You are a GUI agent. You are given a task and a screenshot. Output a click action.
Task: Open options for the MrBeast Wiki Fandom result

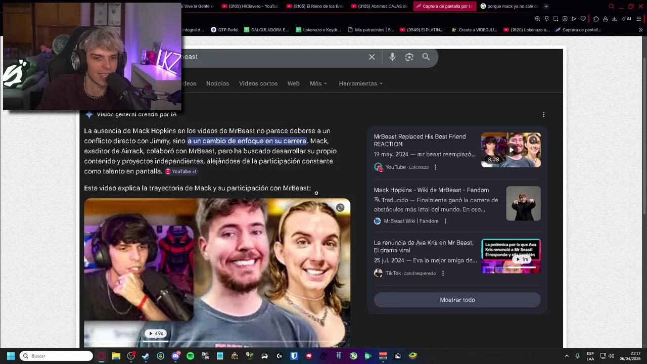pos(445,221)
